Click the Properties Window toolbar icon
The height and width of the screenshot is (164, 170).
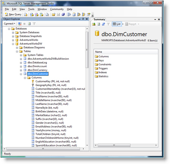[x=89, y=15]
